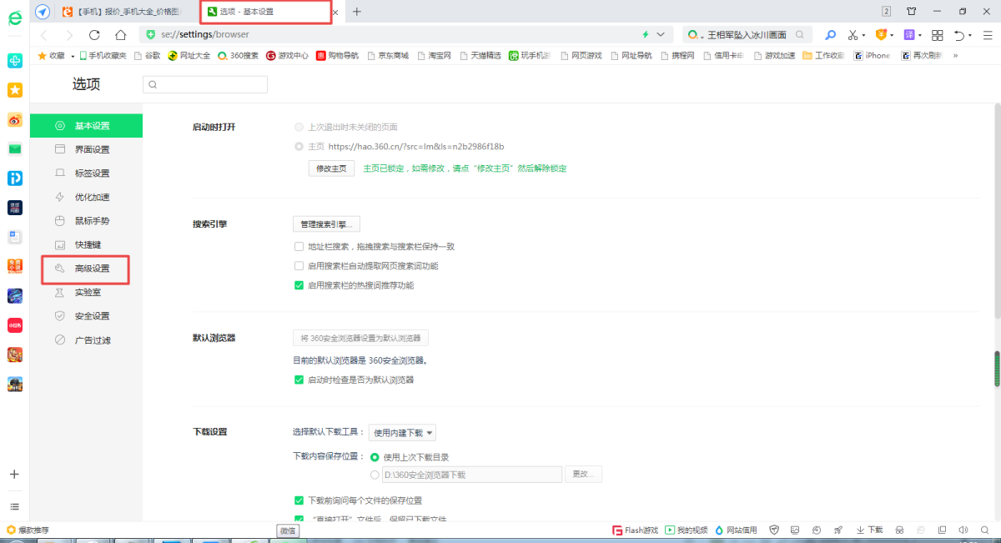Open 高级设置 in the settings sidebar
The height and width of the screenshot is (543, 1001).
pyautogui.click(x=92, y=269)
